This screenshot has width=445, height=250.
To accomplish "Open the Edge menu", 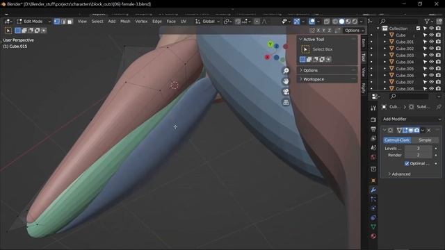I will (157, 22).
